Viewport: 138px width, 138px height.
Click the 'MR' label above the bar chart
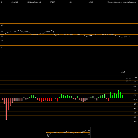(123, 72)
